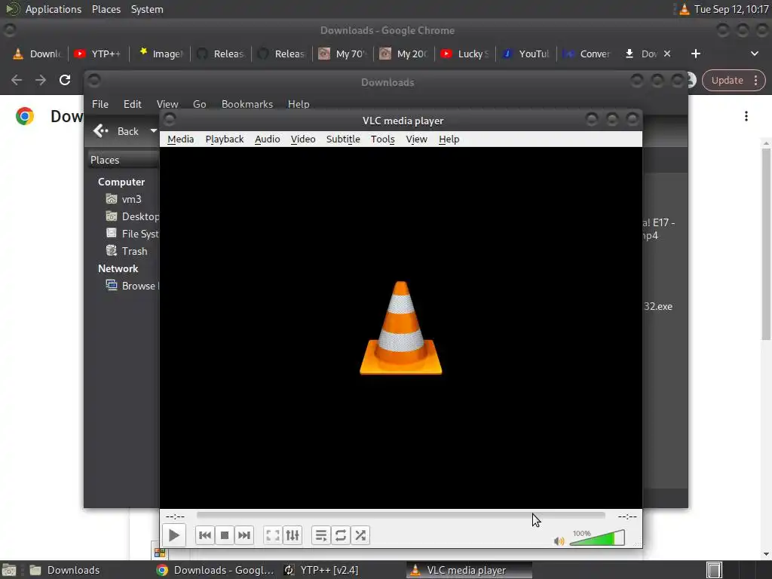
Task: Show VLC extended settings
Action: coord(293,535)
